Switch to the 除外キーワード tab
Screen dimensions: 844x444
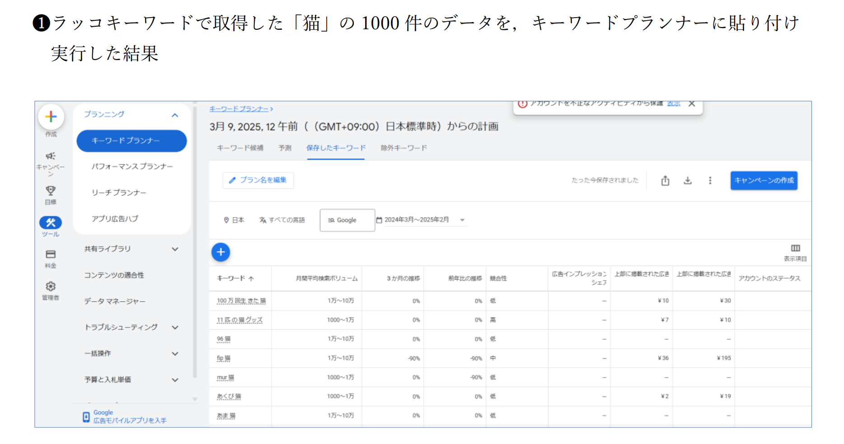click(x=403, y=148)
